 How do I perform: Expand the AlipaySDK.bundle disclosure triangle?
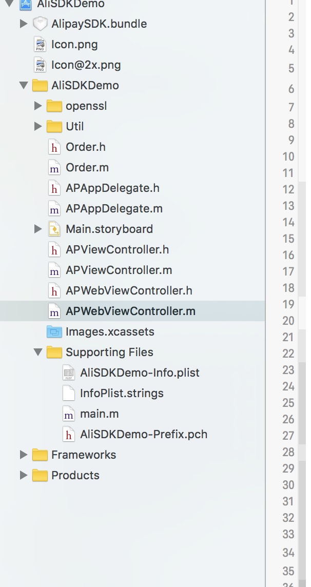(24, 24)
